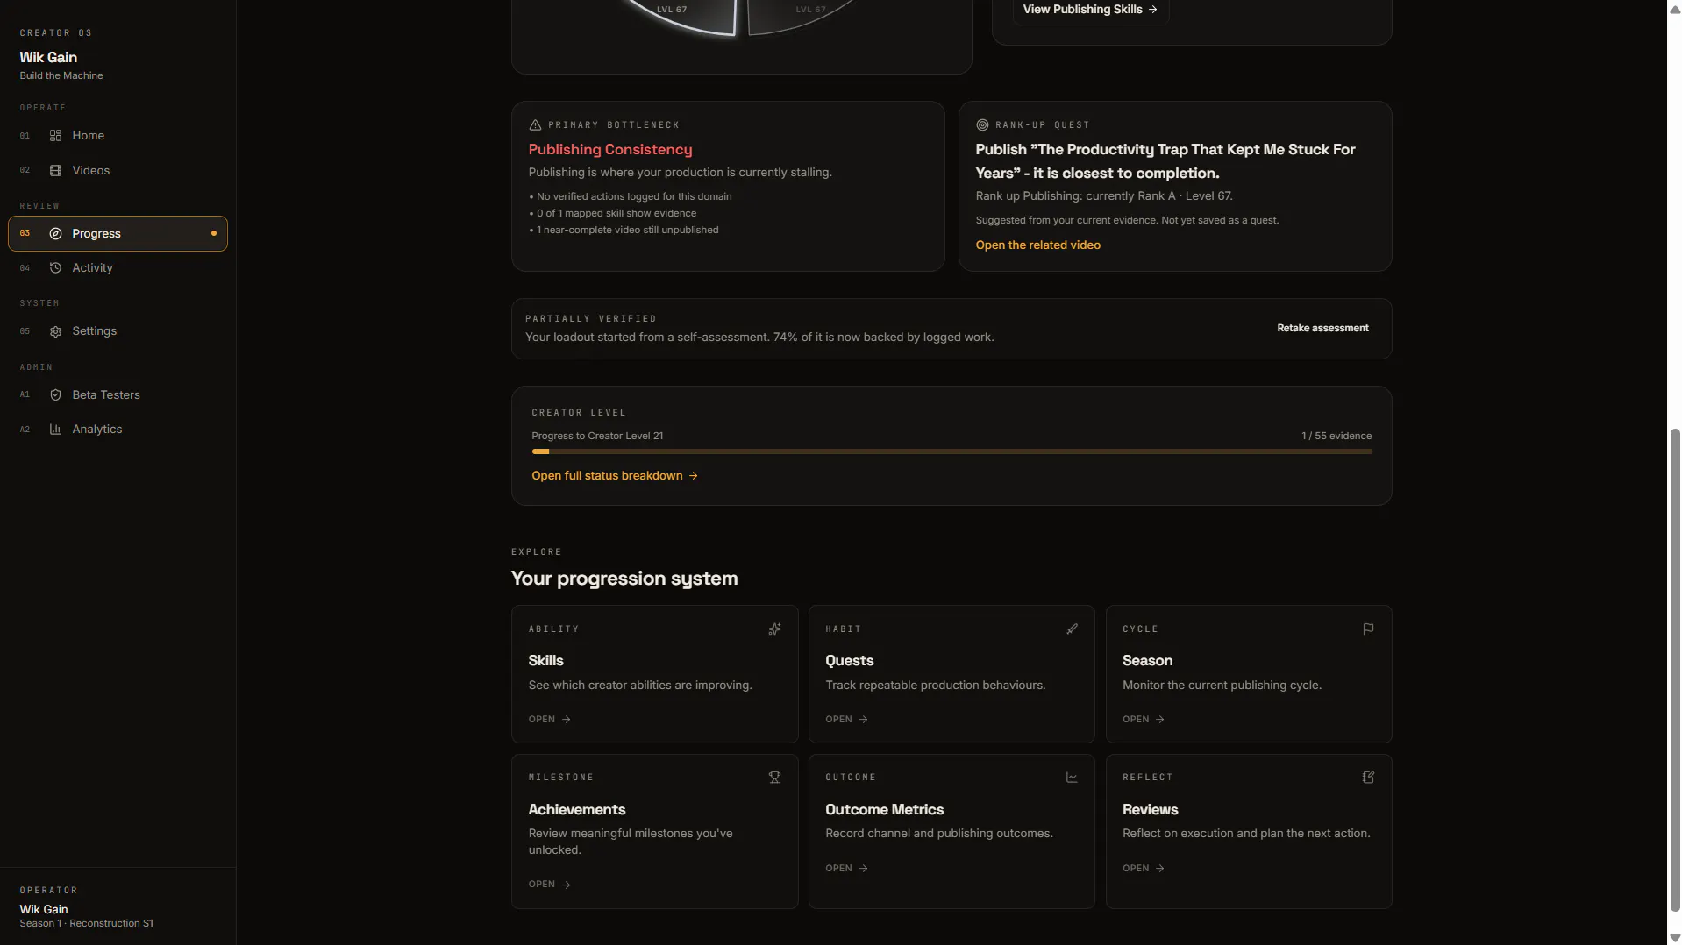Click the trophy icon on Achievements card
The height and width of the screenshot is (945, 1682).
pos(774,778)
